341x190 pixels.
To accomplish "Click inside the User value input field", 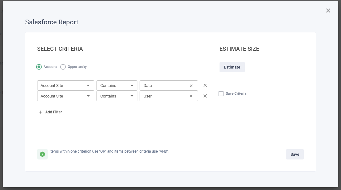I will pos(162,96).
